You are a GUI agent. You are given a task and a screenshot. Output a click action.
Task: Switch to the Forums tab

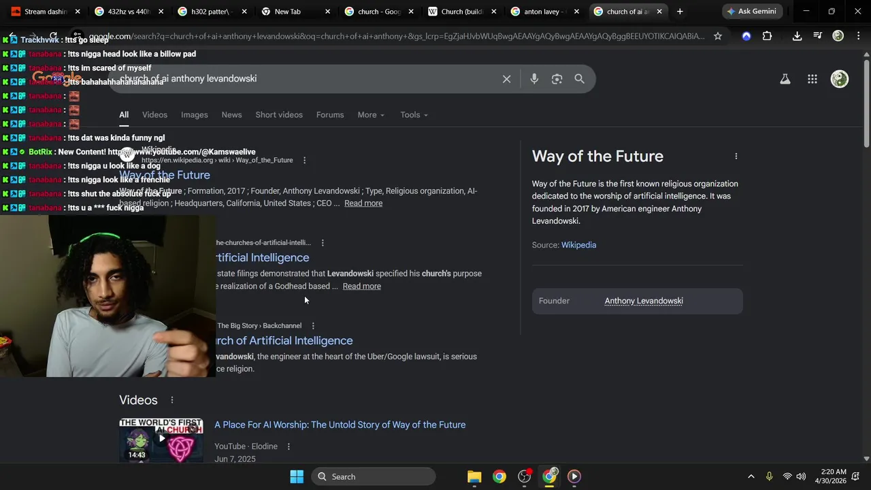point(330,115)
